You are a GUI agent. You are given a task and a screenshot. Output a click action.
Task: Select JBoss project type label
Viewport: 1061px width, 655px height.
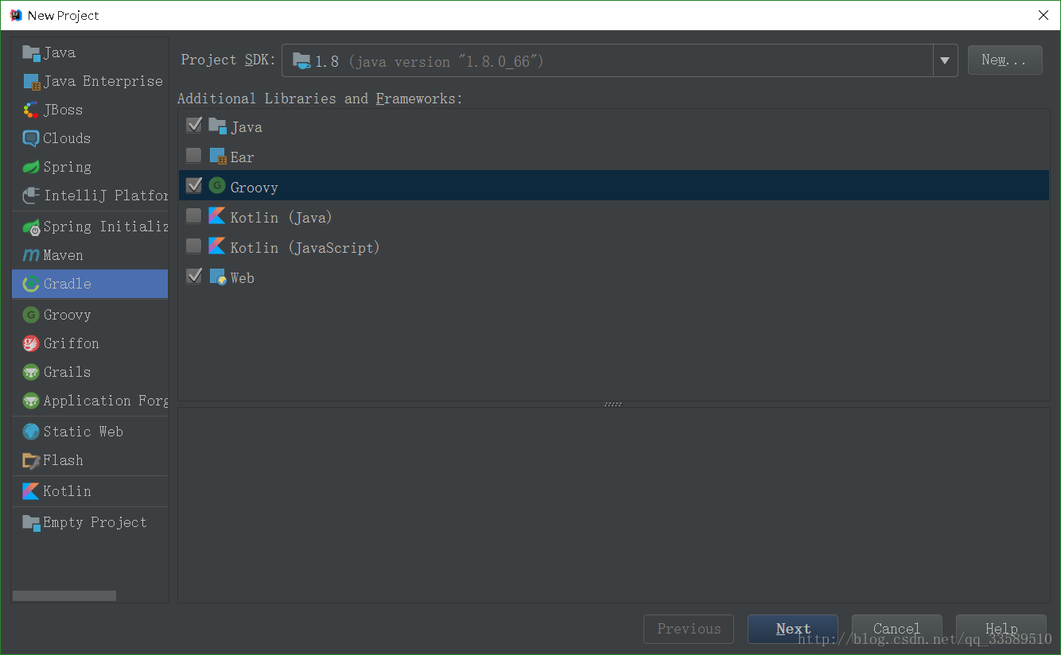click(x=63, y=110)
